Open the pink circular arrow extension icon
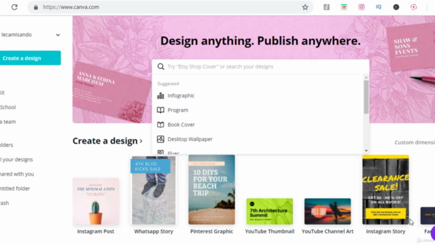 click(414, 7)
